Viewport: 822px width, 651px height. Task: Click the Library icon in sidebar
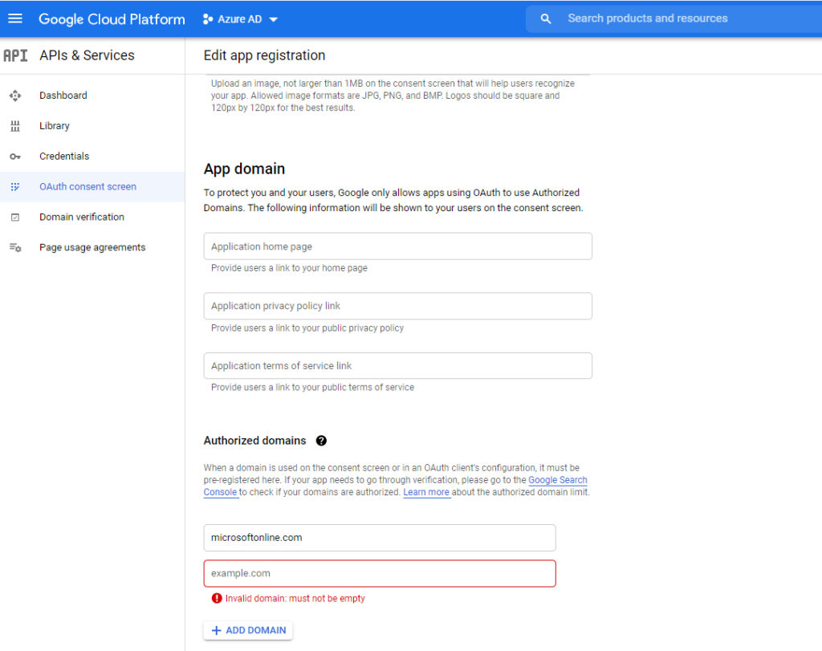(15, 126)
